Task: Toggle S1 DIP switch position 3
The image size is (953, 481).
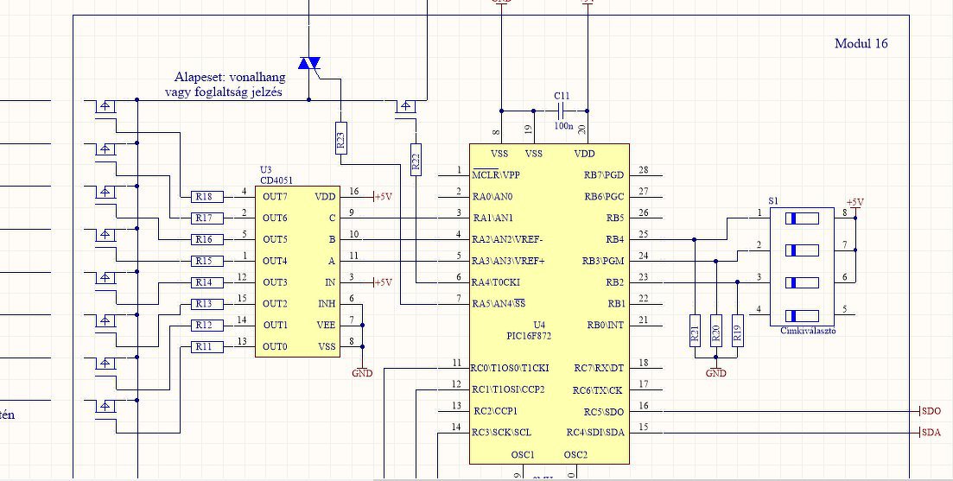Action: (802, 283)
